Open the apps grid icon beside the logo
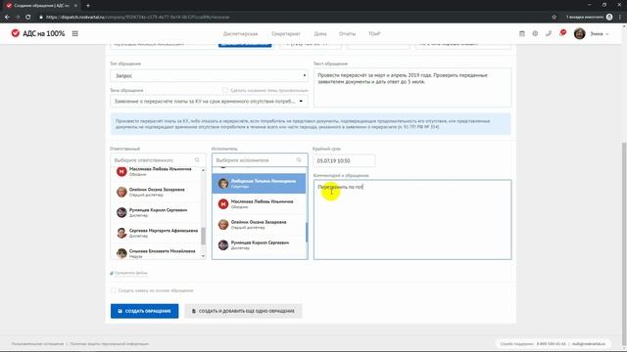 74,33
